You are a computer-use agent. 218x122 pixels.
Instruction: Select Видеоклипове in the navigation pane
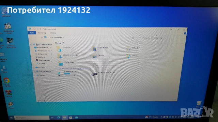[44, 60]
